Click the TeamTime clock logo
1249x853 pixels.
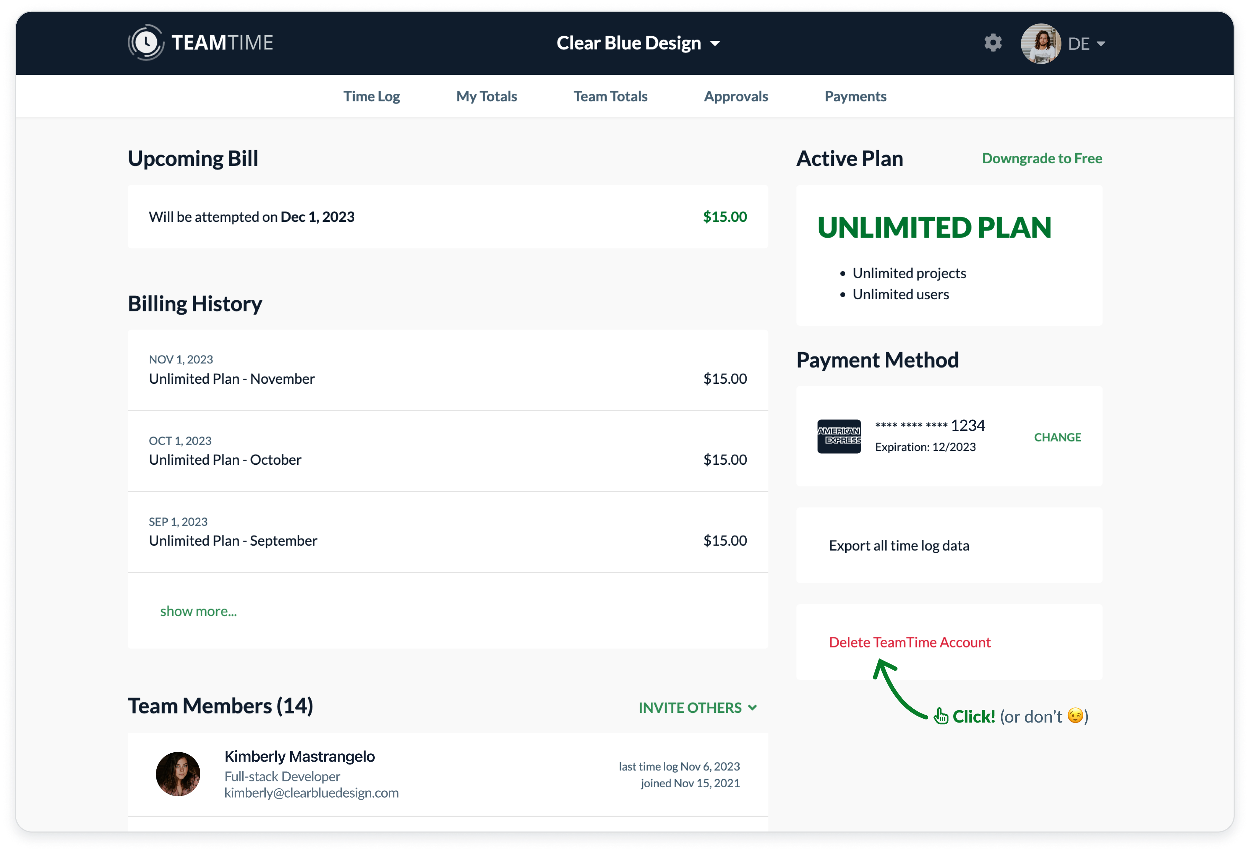(x=146, y=43)
